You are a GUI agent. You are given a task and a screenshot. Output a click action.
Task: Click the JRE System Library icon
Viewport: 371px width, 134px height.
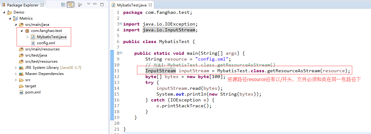pyautogui.click(x=21, y=68)
